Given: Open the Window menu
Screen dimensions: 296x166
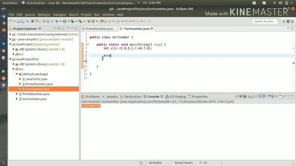Looking at the screenshot, I should click(108, 14).
